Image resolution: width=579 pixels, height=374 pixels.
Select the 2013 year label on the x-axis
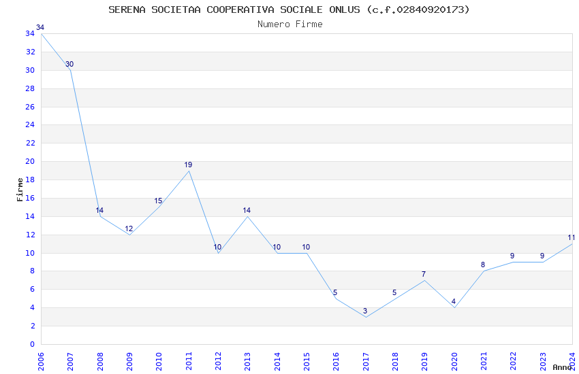coord(247,361)
